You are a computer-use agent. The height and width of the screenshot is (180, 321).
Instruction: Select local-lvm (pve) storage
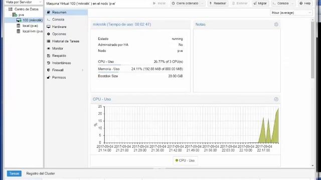[33, 31]
